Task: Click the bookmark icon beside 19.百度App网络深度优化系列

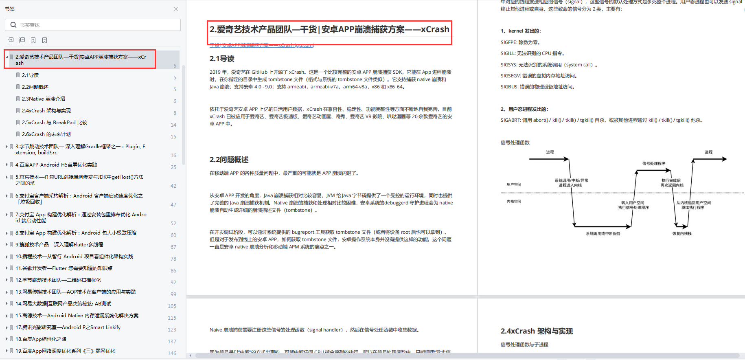Action: point(11,351)
